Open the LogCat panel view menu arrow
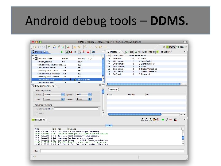 179,119
